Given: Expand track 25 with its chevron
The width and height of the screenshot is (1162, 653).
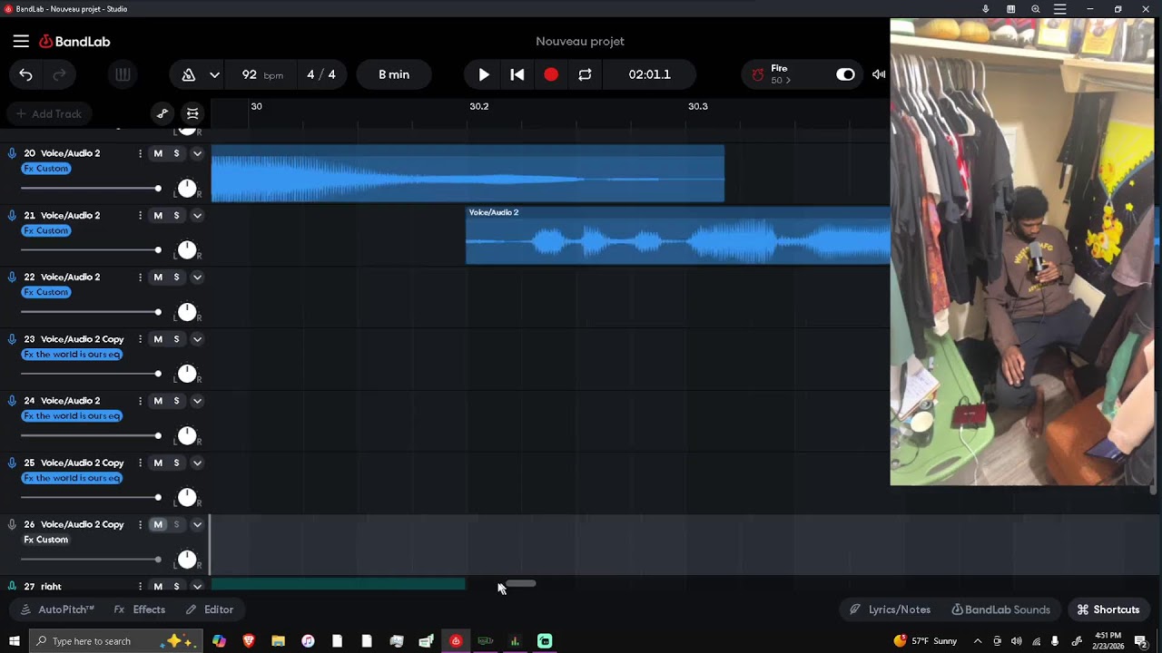Looking at the screenshot, I should (x=197, y=463).
